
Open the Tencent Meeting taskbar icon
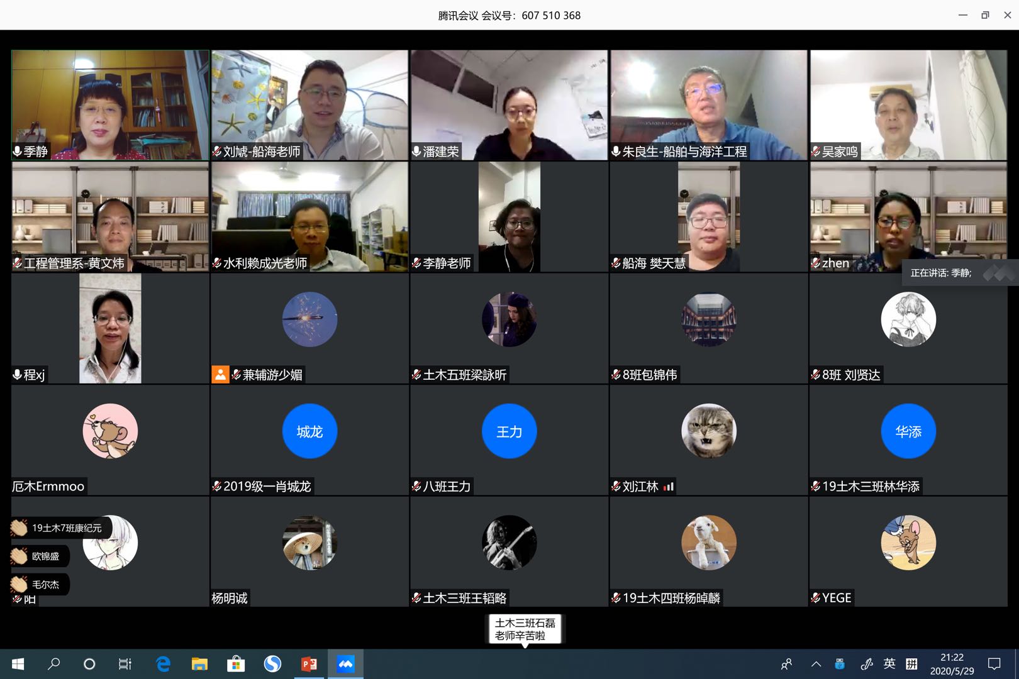tap(345, 664)
